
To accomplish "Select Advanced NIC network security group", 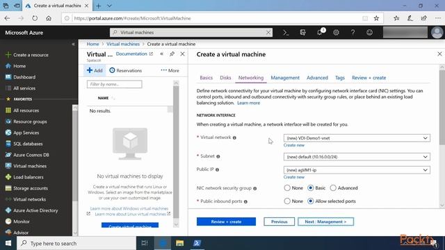I will coord(333,188).
